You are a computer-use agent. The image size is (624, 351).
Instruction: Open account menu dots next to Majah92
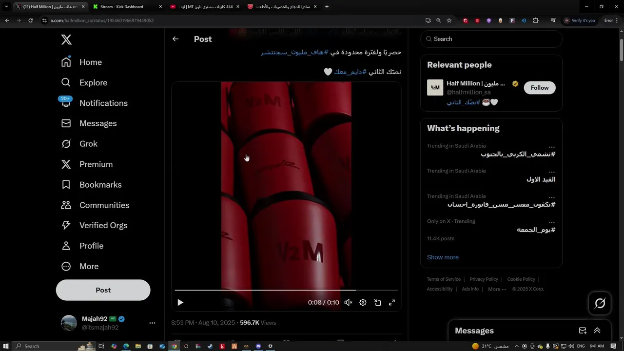point(152,323)
